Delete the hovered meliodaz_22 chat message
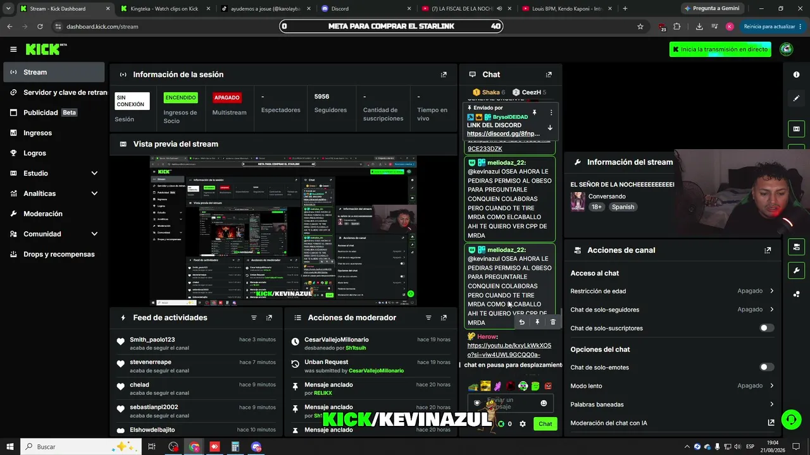The height and width of the screenshot is (455, 810). click(x=552, y=322)
